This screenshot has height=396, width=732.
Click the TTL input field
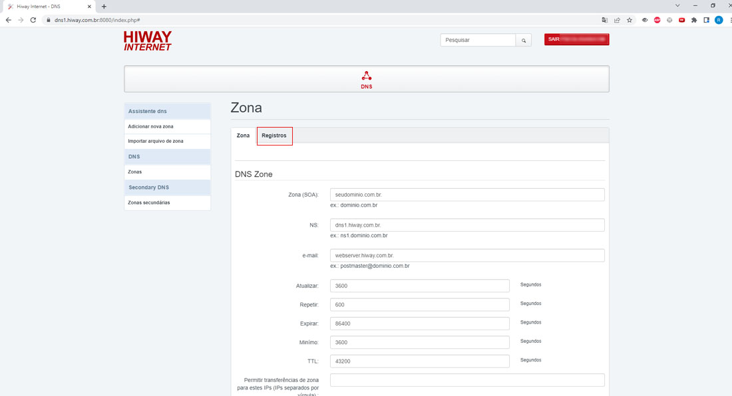(419, 361)
